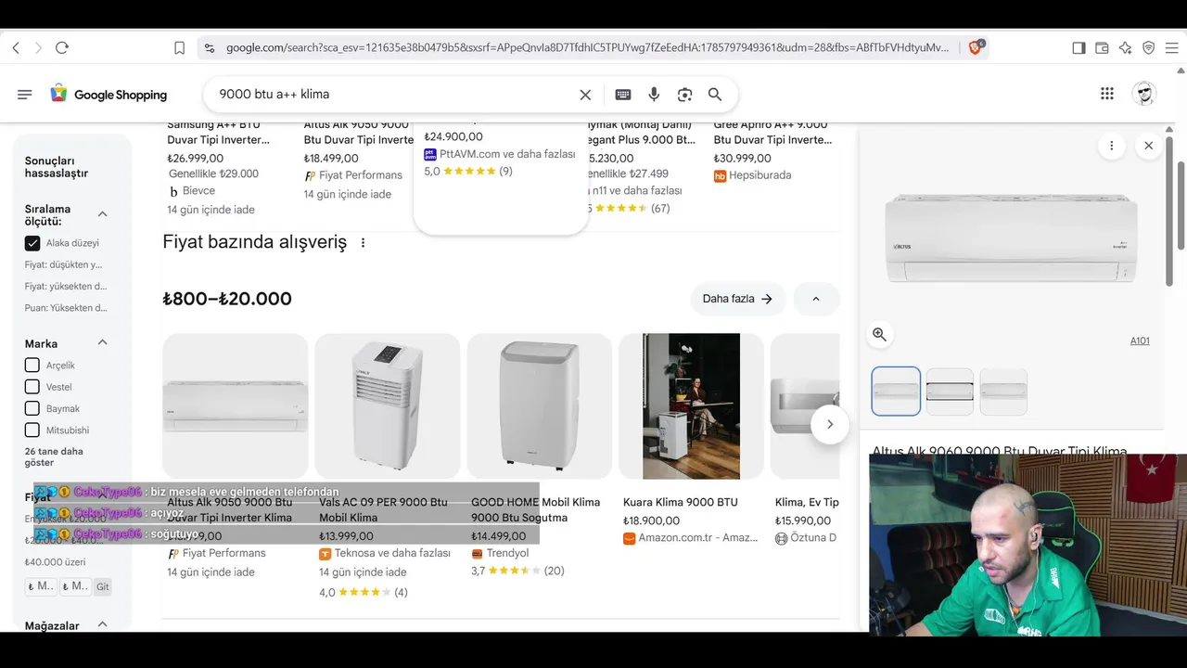Viewport: 1187px width, 668px height.
Task: Open the Brave VPN icon
Action: (1148, 47)
